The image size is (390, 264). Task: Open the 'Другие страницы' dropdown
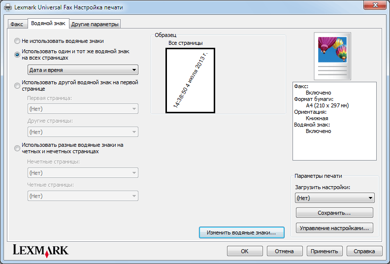coord(83,132)
